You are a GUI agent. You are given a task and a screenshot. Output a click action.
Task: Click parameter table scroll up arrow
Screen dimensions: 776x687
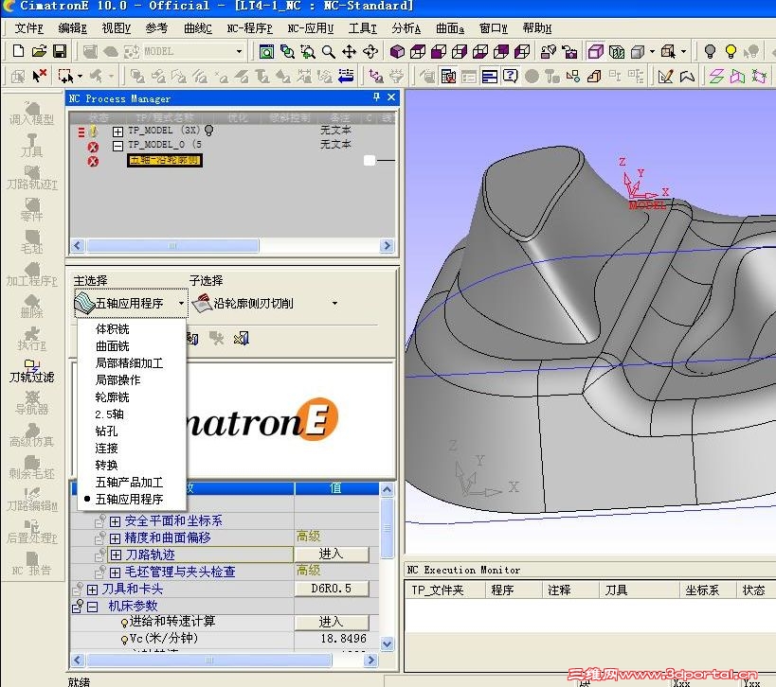click(x=387, y=490)
